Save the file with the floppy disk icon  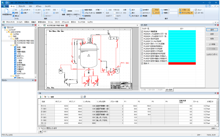pyautogui.click(x=14, y=13)
